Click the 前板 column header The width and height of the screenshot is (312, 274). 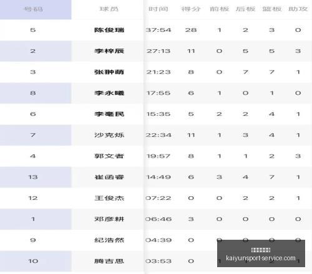[219, 9]
